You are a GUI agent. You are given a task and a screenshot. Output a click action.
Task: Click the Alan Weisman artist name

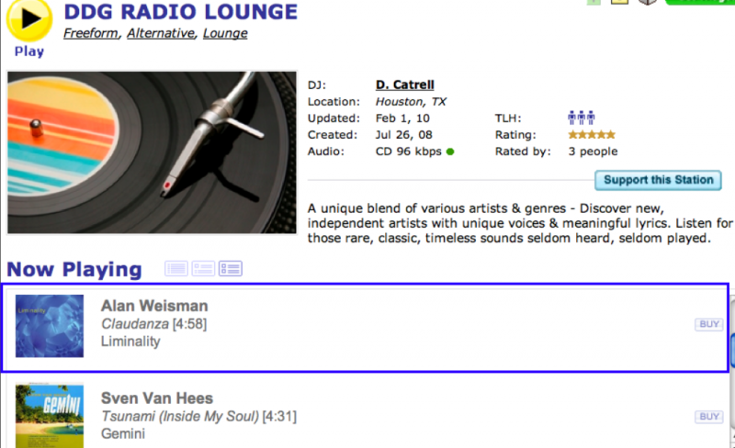tap(154, 306)
